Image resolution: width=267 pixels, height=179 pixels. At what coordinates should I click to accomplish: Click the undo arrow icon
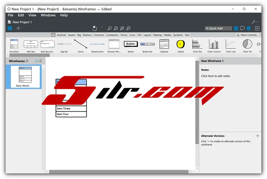click(x=94, y=28)
